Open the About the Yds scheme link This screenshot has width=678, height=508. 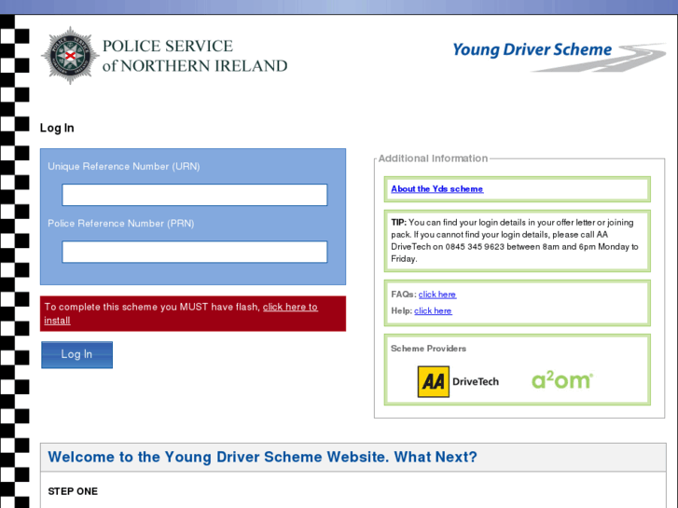(x=437, y=189)
